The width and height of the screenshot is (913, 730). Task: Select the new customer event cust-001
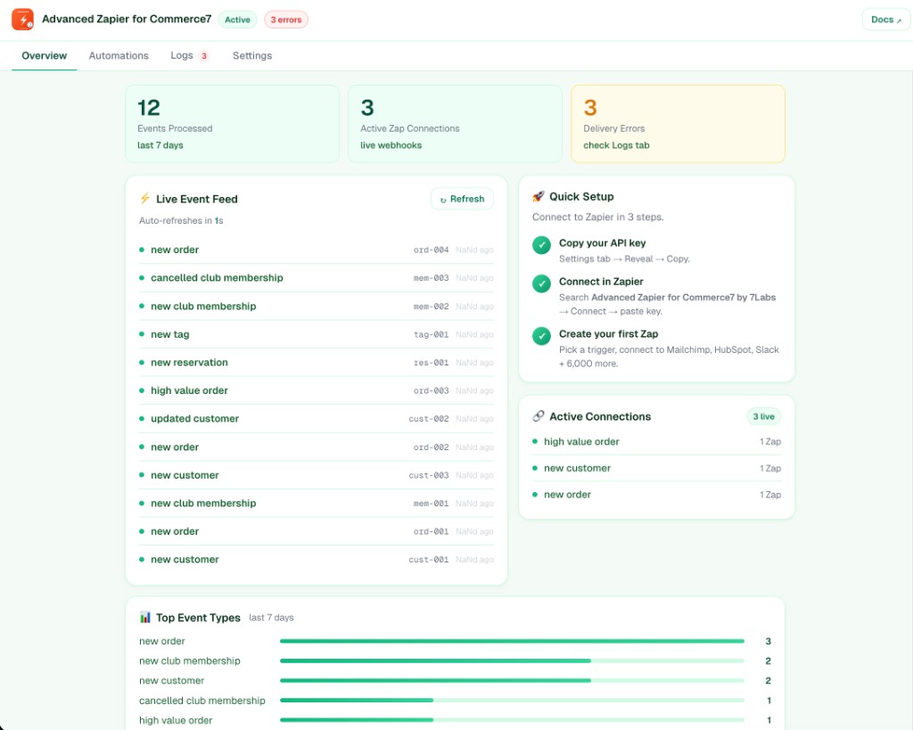317,560
